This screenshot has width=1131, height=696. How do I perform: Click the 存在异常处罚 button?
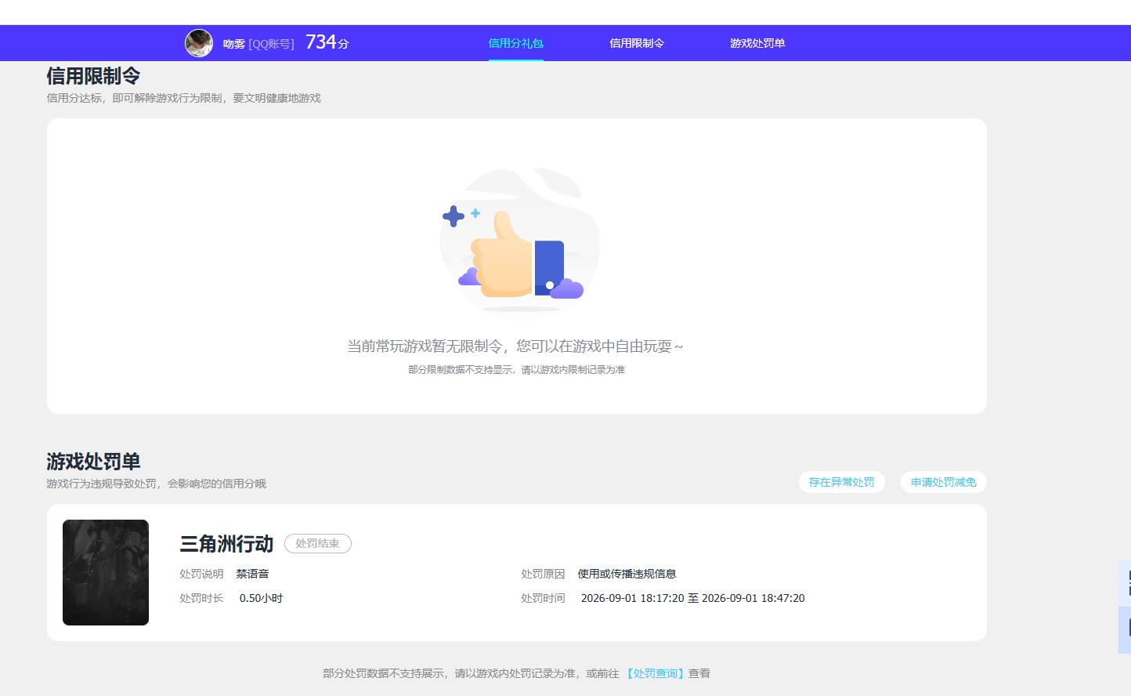pyautogui.click(x=842, y=482)
